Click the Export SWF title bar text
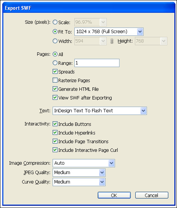This screenshot has height=208, width=177. 18,8
